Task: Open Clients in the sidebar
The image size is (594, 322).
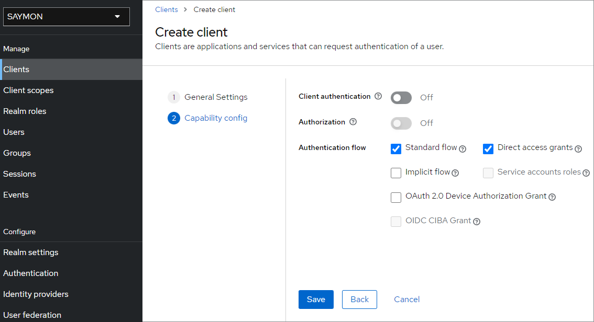Action: pyautogui.click(x=71, y=69)
